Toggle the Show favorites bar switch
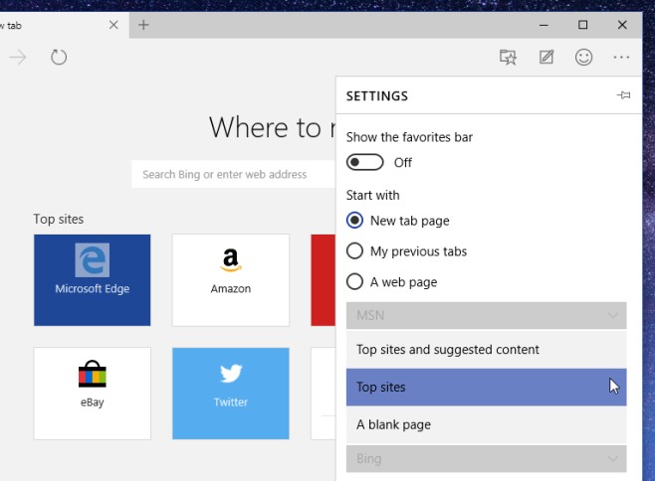 [x=364, y=162]
